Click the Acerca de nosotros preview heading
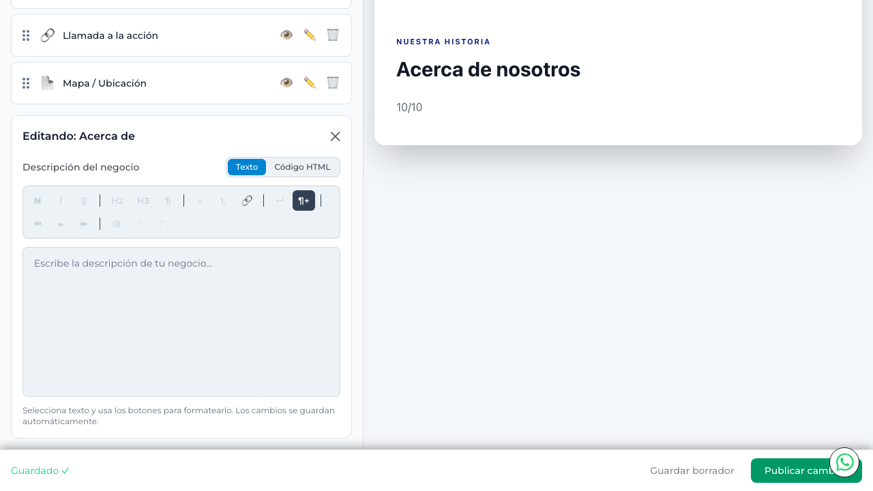Image resolution: width=873 pixels, height=491 pixels. coord(488,70)
